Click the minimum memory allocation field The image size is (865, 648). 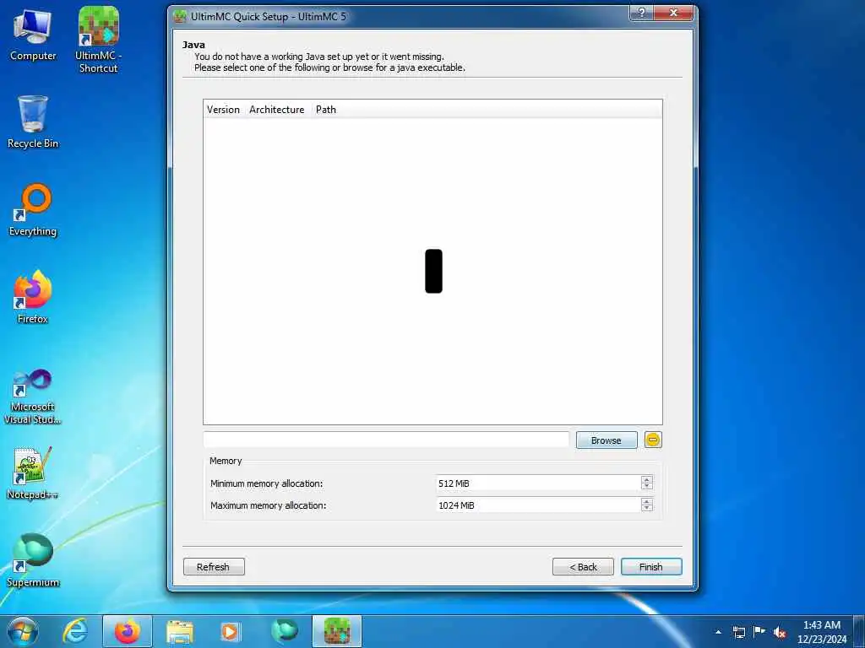point(538,483)
